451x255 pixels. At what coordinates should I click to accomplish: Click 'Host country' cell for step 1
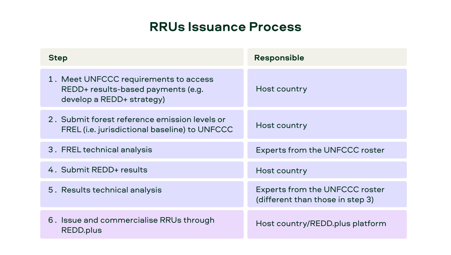[327, 88]
